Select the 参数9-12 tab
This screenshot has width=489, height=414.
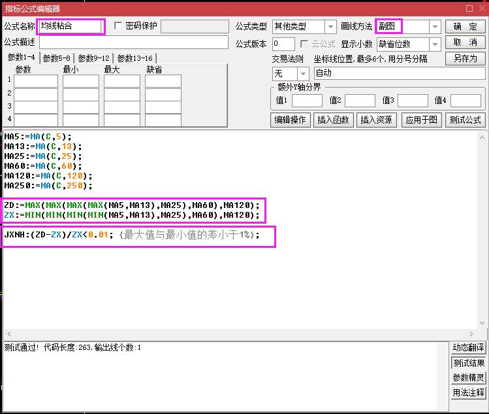[94, 58]
